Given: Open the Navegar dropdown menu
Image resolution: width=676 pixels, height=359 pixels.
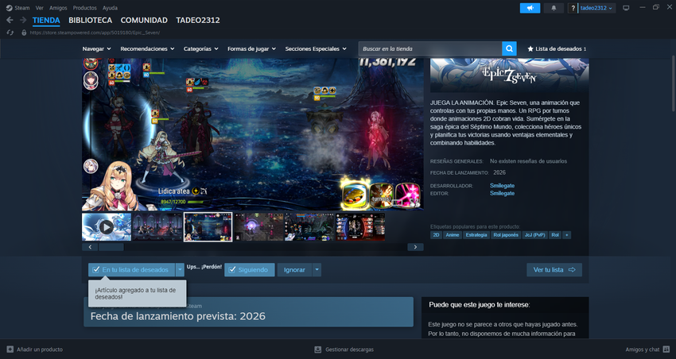Looking at the screenshot, I should click(x=96, y=49).
